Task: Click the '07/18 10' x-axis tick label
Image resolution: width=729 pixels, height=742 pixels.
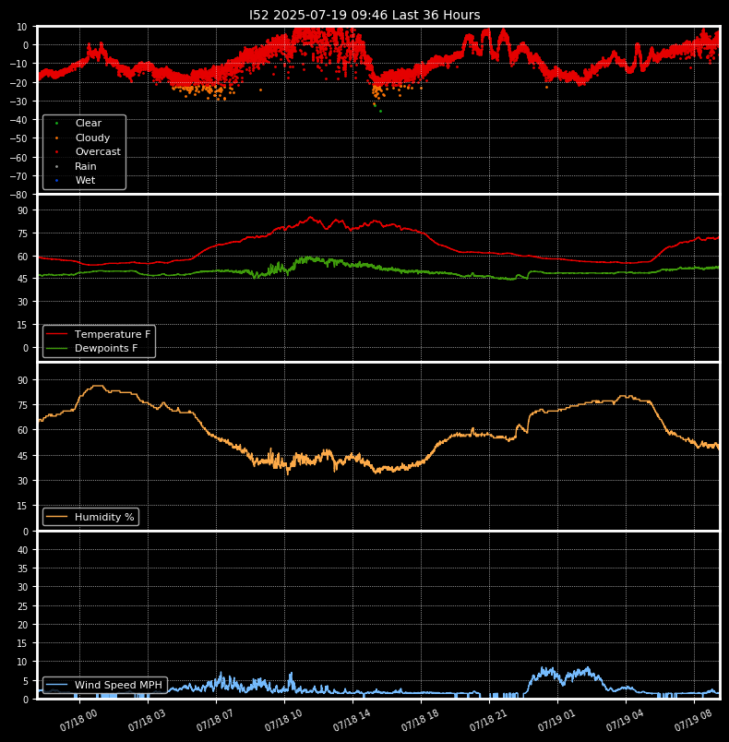Action: pos(283,720)
